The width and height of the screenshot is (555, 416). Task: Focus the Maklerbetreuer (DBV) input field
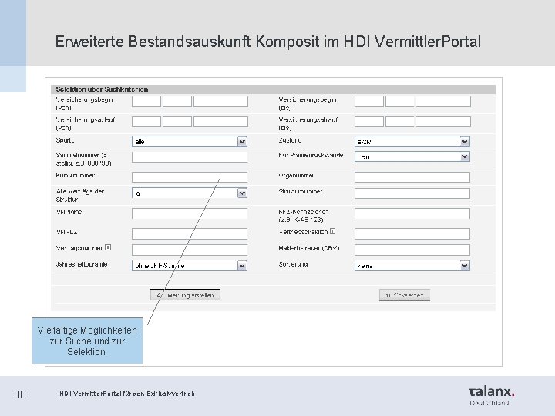pos(412,250)
